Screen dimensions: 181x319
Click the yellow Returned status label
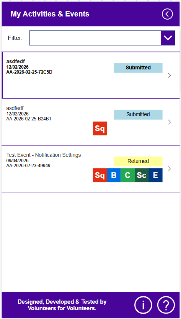point(138,161)
